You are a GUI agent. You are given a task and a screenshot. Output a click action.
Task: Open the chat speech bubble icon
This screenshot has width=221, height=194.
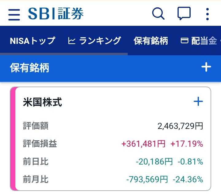(x=184, y=13)
